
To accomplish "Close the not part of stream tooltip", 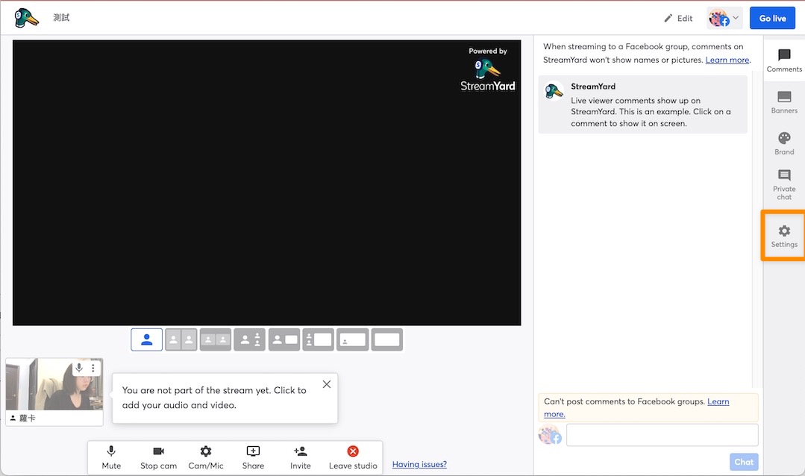I will [x=327, y=384].
